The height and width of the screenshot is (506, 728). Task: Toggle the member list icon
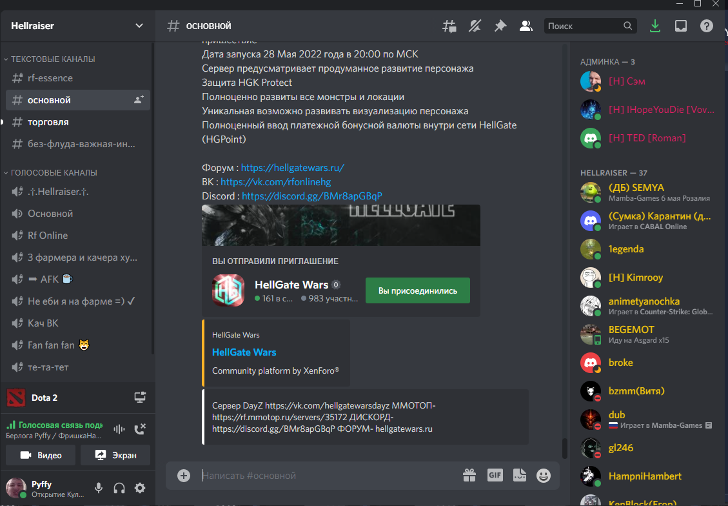526,26
